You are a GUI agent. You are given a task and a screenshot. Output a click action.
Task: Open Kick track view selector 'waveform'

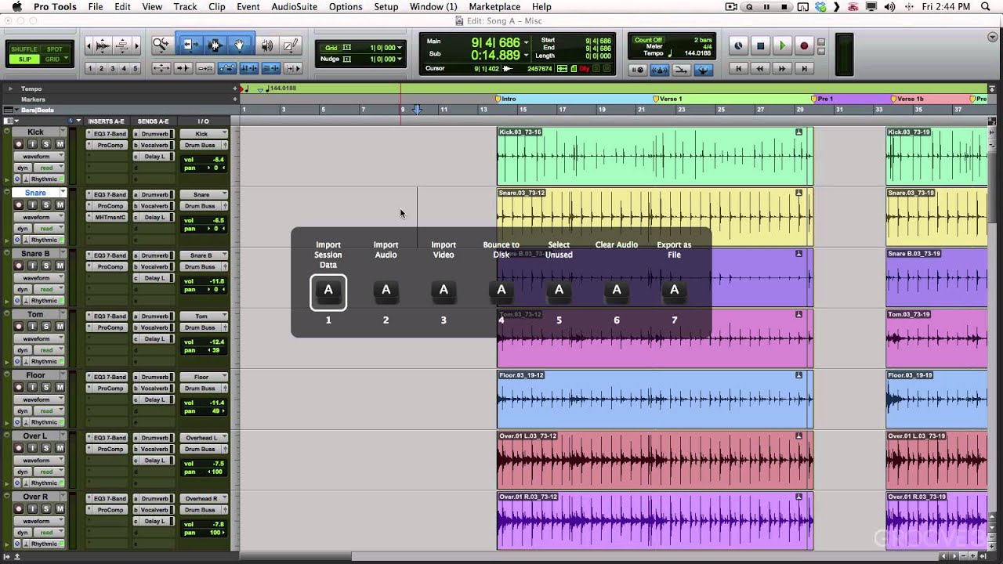pyautogui.click(x=40, y=157)
